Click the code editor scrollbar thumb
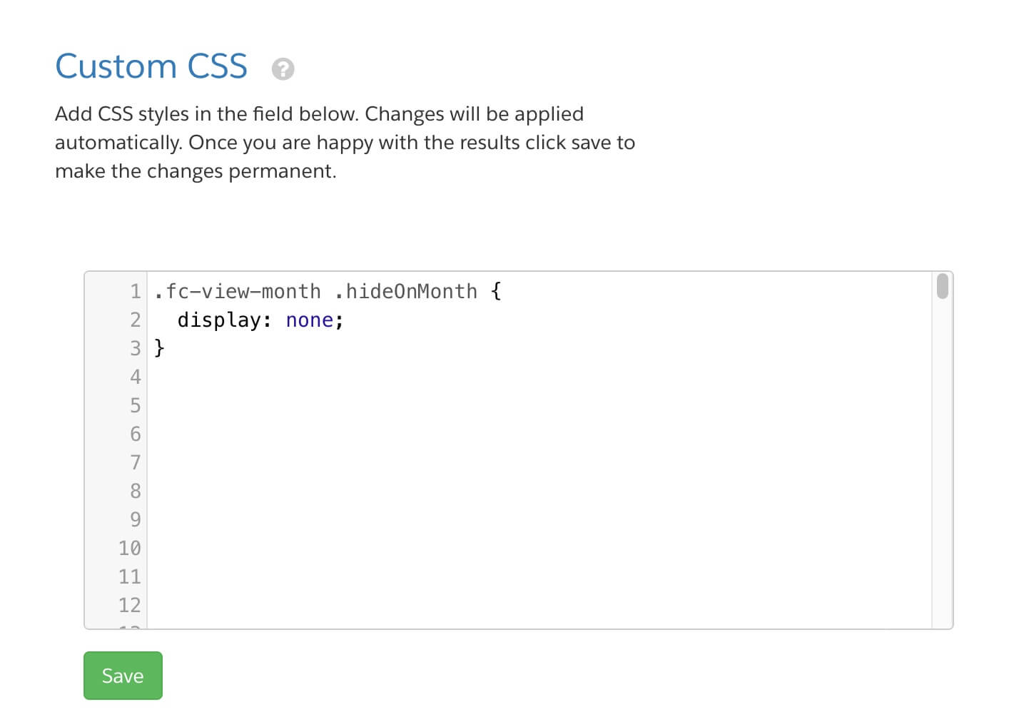The image size is (1014, 717). [x=942, y=286]
